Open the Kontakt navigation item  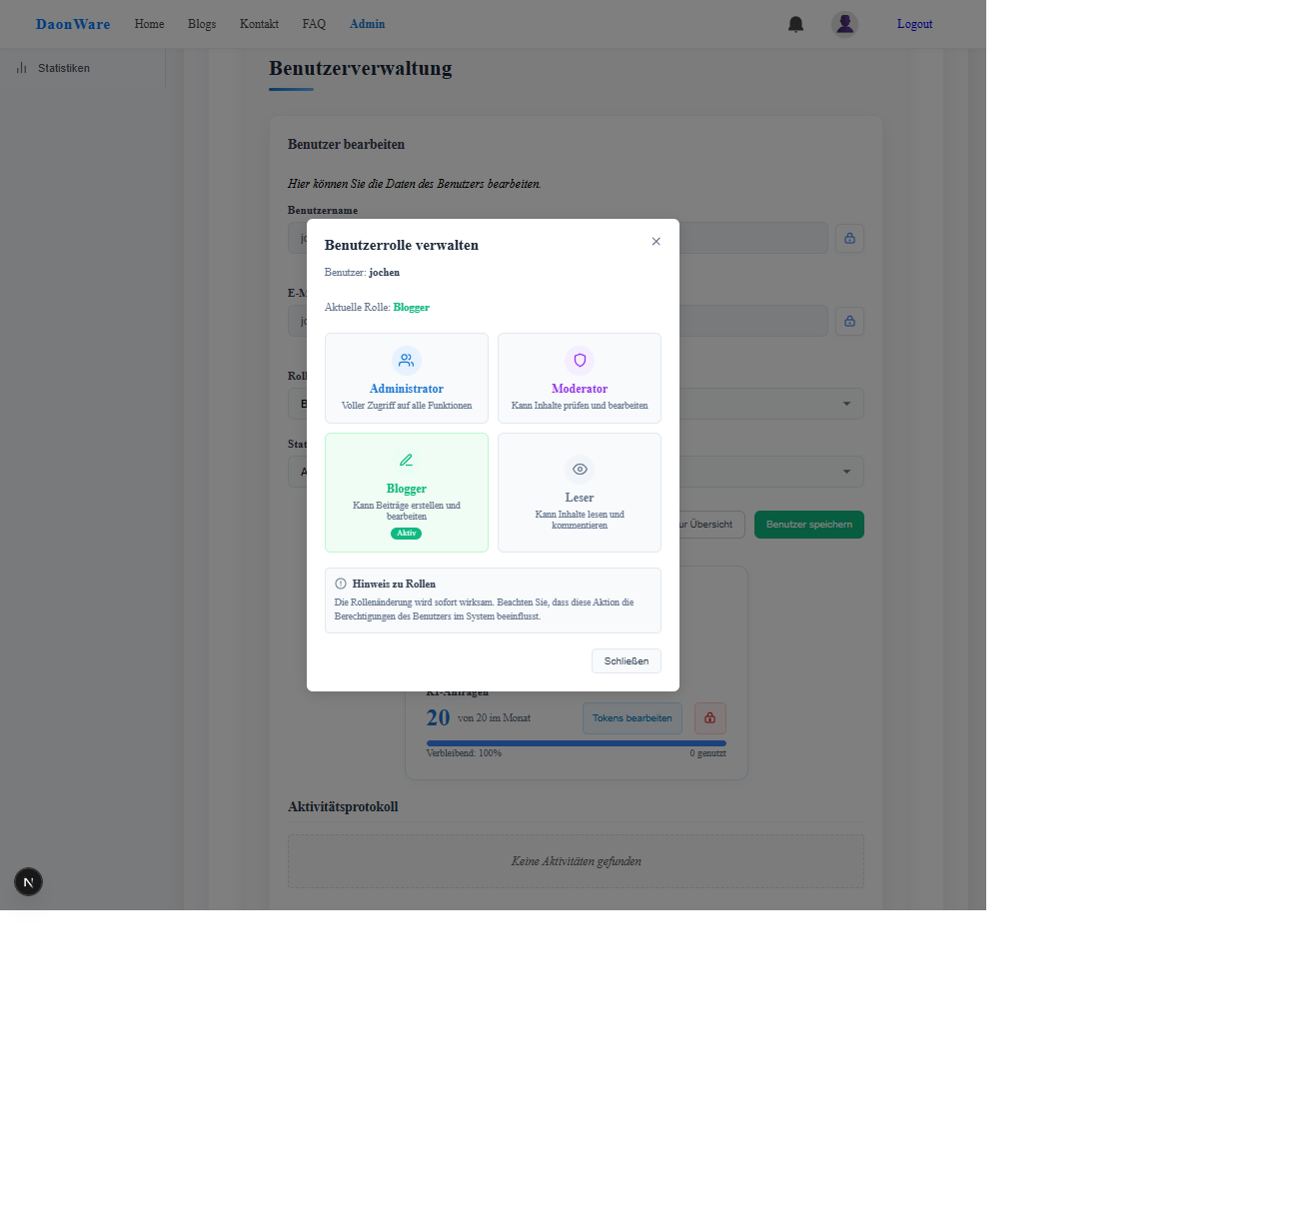tap(259, 24)
